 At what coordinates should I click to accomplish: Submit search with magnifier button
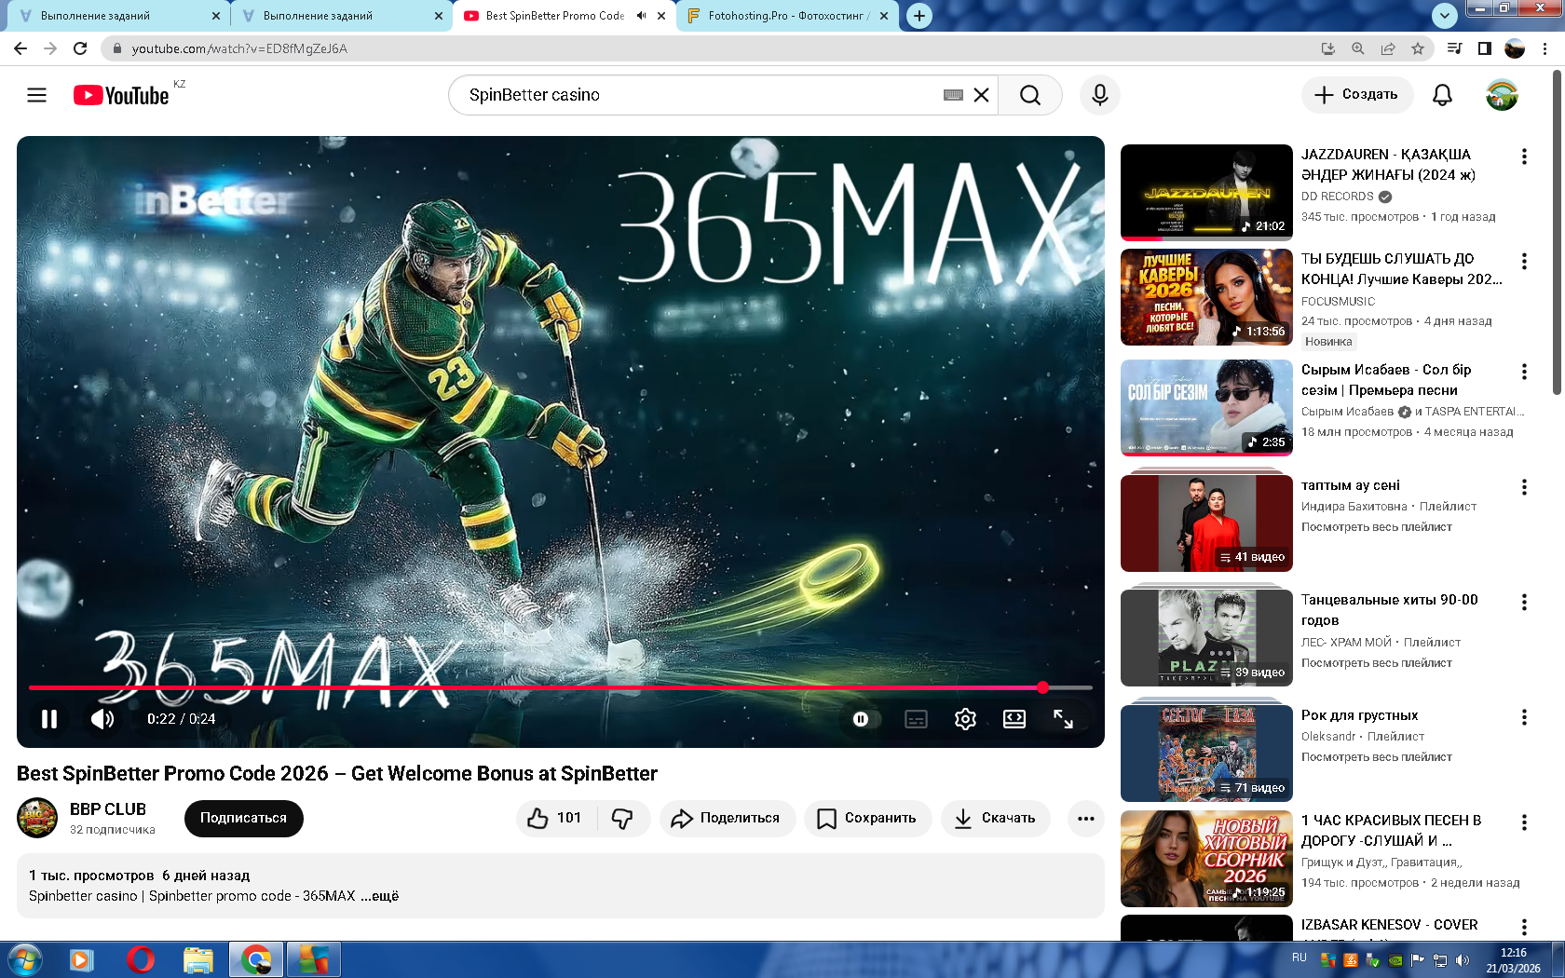(x=1029, y=95)
